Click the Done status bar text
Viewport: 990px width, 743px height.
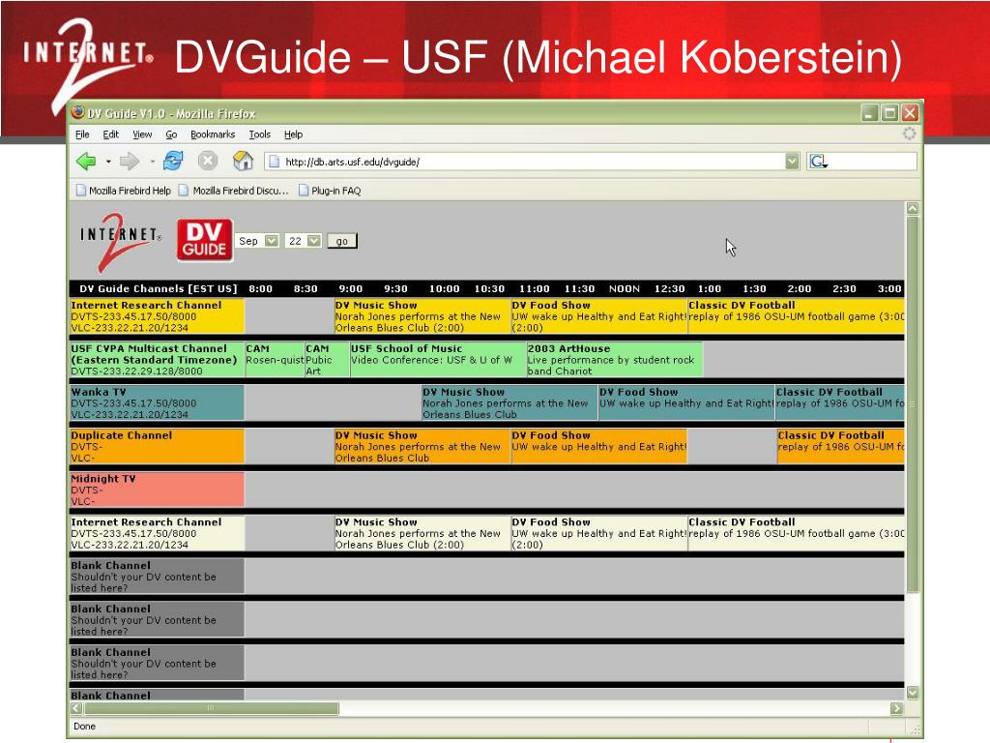[85, 726]
